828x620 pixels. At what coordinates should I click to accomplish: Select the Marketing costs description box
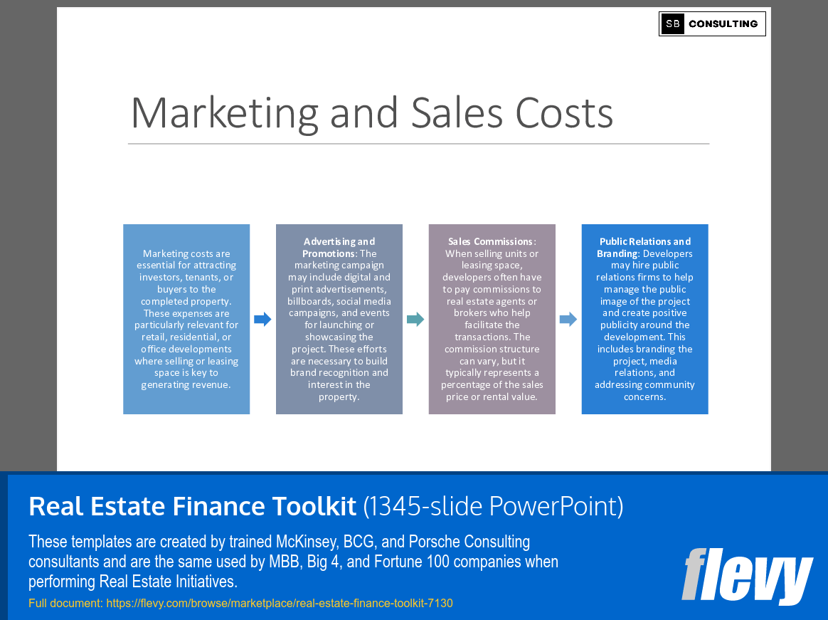pyautogui.click(x=186, y=319)
